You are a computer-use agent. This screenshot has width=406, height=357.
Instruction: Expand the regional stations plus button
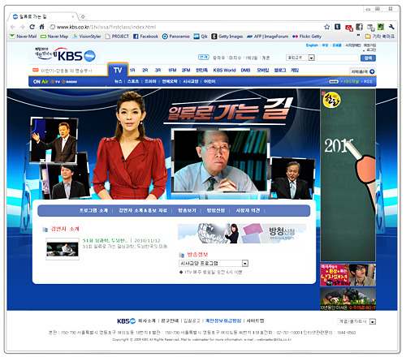tap(372, 71)
